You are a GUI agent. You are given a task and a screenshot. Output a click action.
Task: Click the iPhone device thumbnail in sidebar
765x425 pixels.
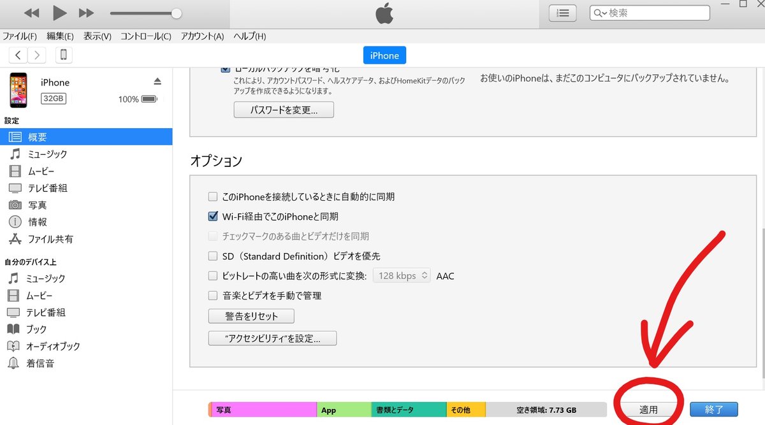[x=18, y=90]
